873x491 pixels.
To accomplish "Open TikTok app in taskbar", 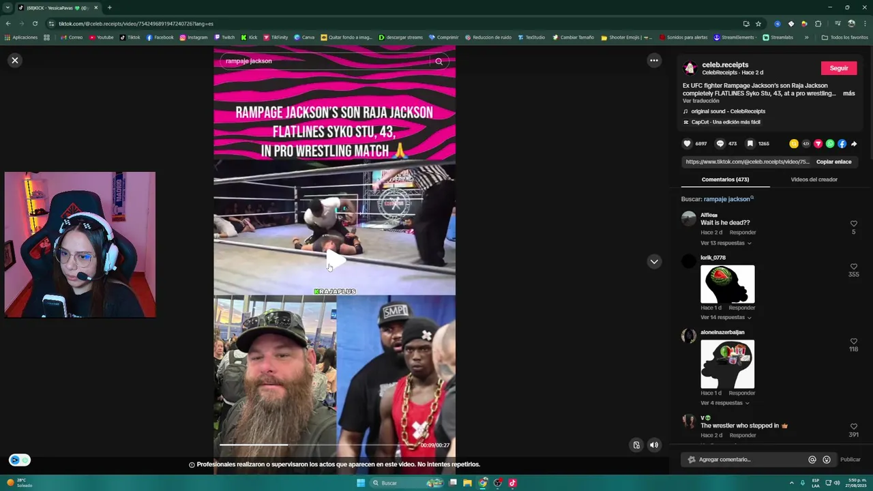I will point(513,483).
